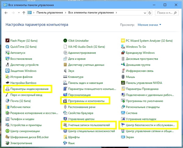This screenshot has height=148, width=183.
Task: Open the Телефон и модем link
Action: point(22,119)
